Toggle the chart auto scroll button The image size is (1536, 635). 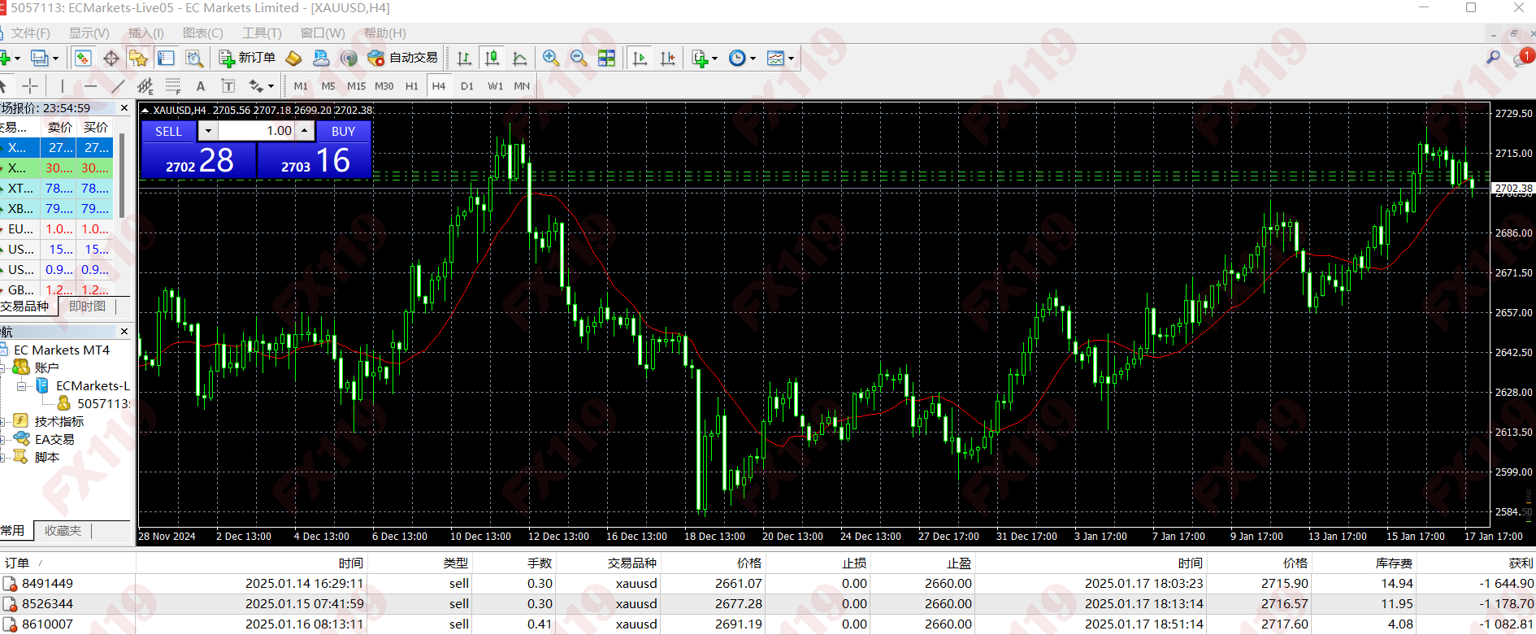tap(640, 58)
